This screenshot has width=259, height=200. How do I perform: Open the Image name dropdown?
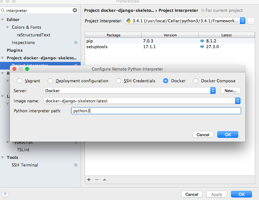click(237, 101)
